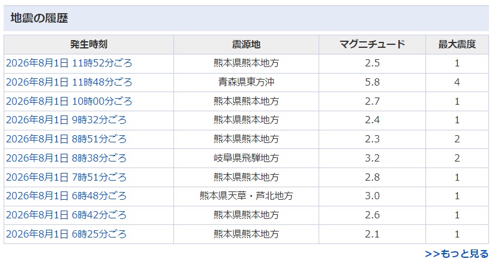Open the 6時25分ごろ earthquake entry
Image resolution: width=495 pixels, height=268 pixels.
click(66, 234)
